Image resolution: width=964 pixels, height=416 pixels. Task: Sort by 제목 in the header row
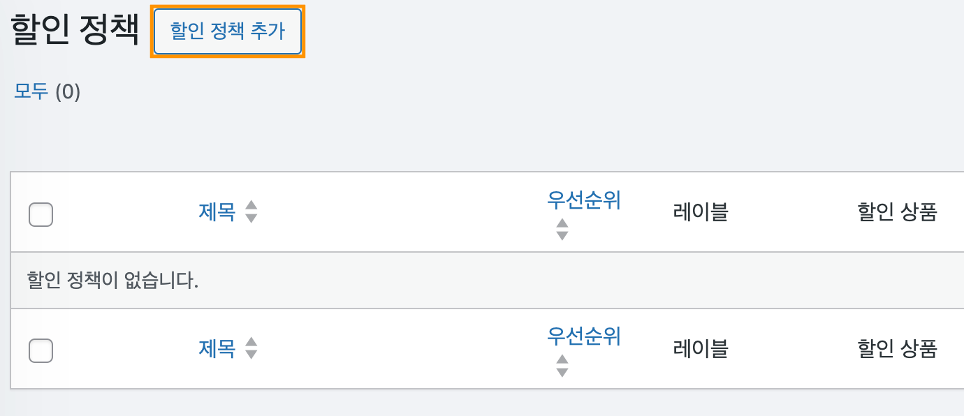click(217, 211)
